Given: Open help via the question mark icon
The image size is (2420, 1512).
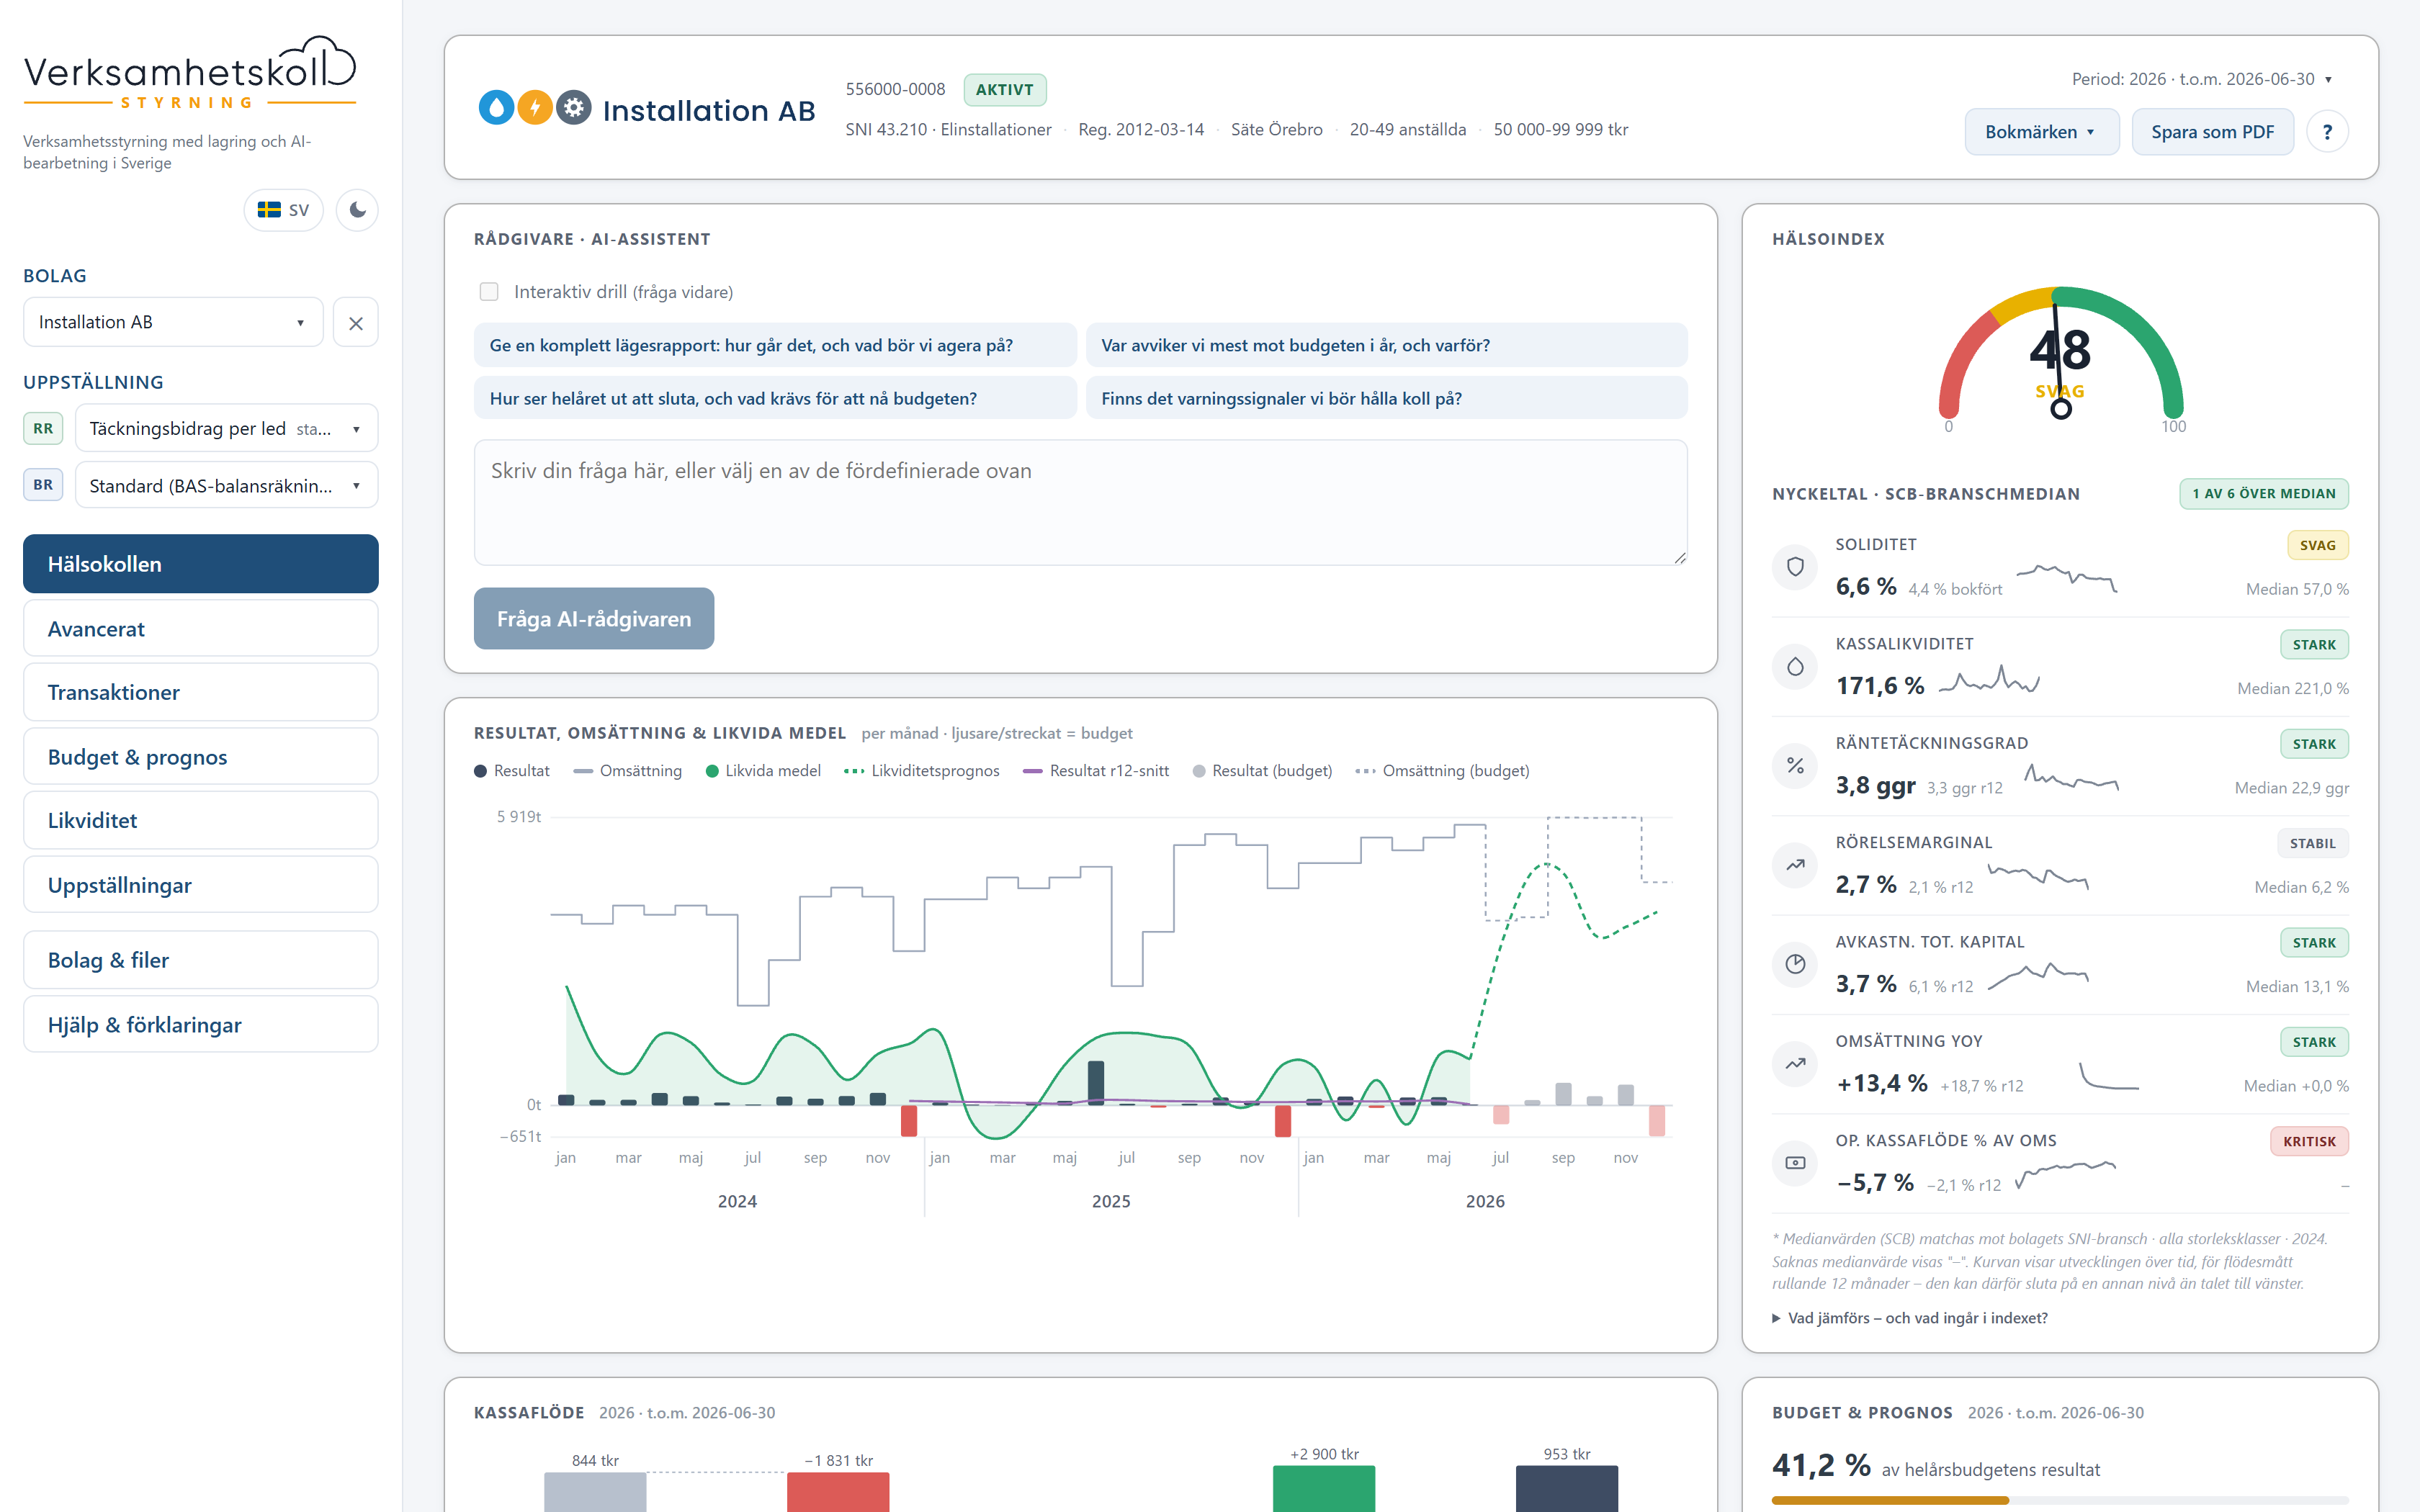Looking at the screenshot, I should [2327, 132].
